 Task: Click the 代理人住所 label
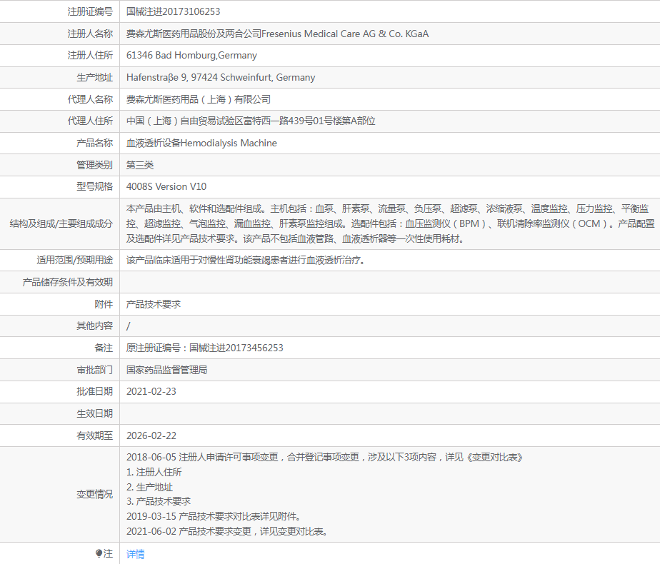click(90, 121)
